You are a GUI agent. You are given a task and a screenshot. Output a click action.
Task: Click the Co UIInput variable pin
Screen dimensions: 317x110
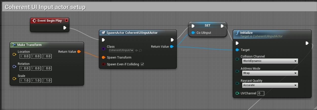[x=193, y=33]
